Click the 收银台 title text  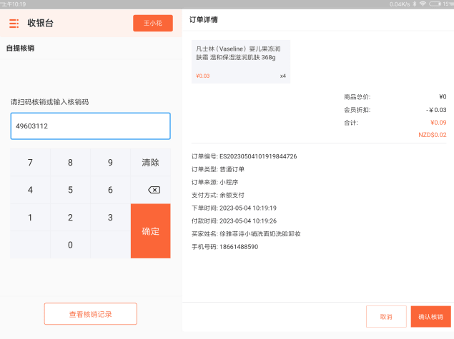point(40,23)
